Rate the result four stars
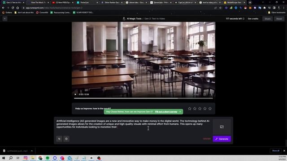 (205, 109)
